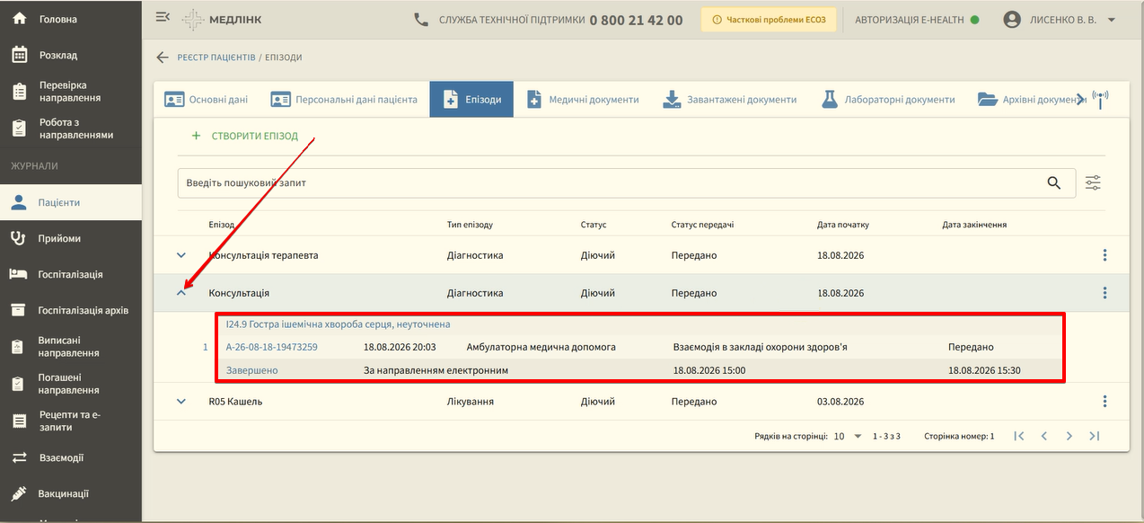Click the search magnifier icon
Image resolution: width=1144 pixels, height=523 pixels.
(1054, 183)
